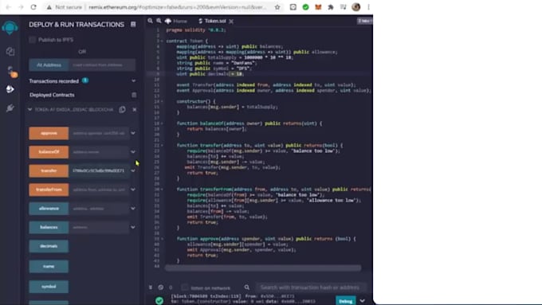Click the orange balanceOf function button

(x=49, y=151)
